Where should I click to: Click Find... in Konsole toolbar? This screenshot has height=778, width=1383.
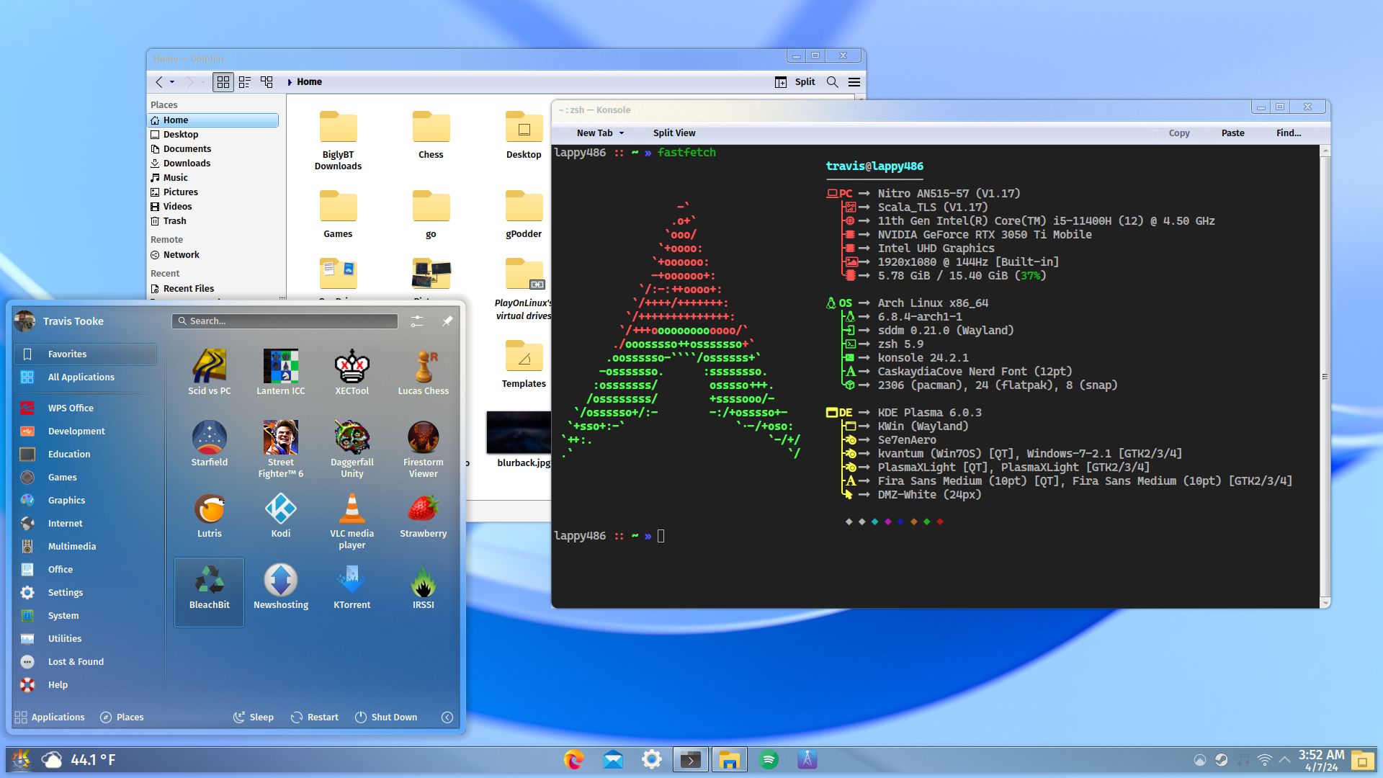(x=1289, y=133)
